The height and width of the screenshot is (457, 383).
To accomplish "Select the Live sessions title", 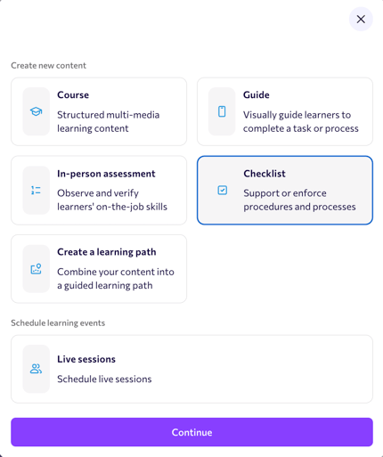I will (x=86, y=359).
